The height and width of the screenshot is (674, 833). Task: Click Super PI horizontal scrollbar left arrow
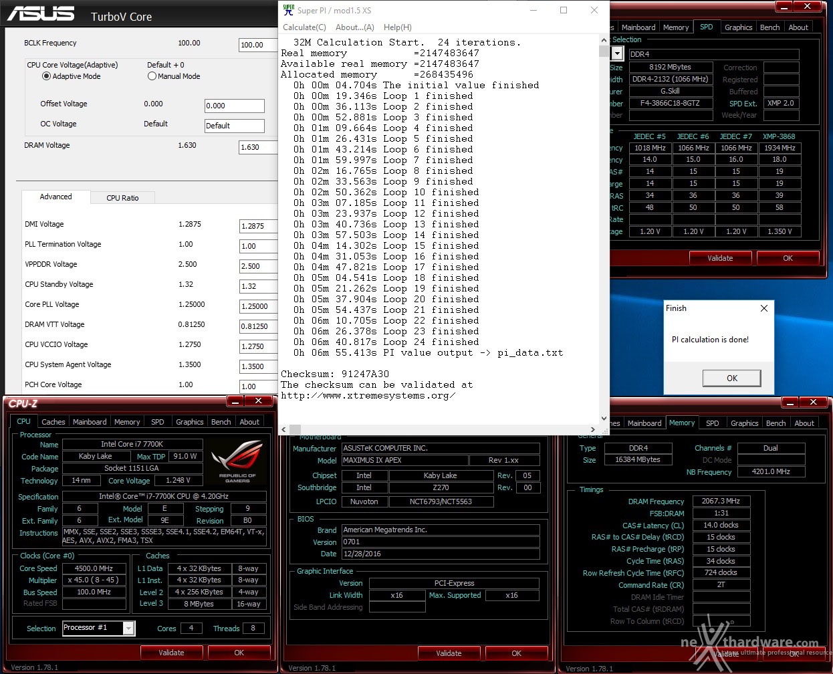click(283, 429)
